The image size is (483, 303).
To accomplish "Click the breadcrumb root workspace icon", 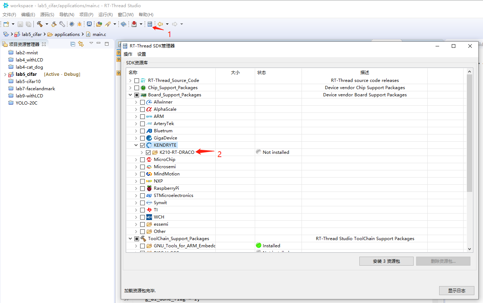I will 6,34.
